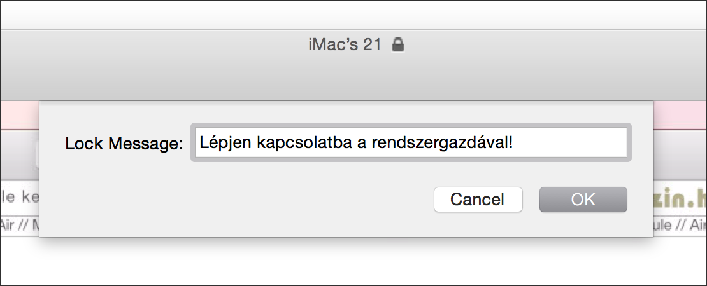Viewport: 707px width, 286px height.
Task: Place cursor on the word 'rendszergazdával!'
Action: 442,142
